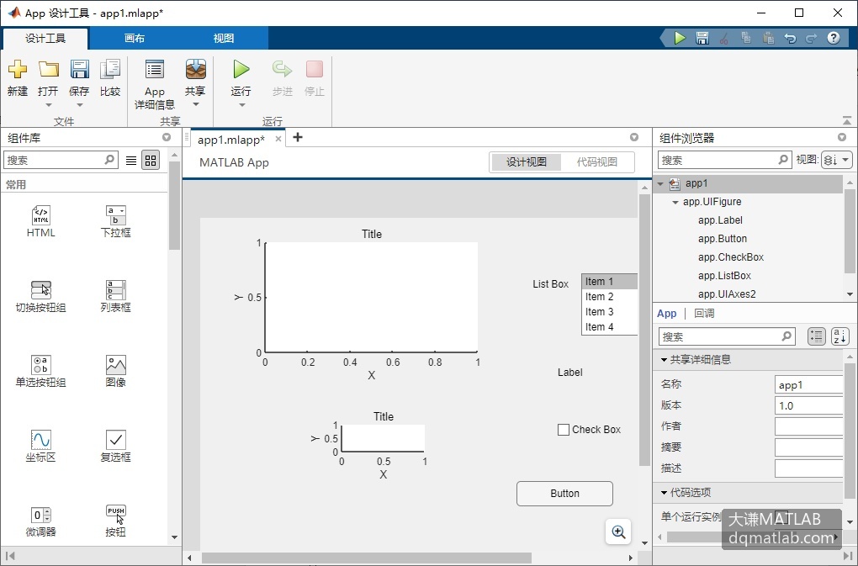Save the app using the 保存 icon
This screenshot has height=566, width=858.
[x=79, y=70]
